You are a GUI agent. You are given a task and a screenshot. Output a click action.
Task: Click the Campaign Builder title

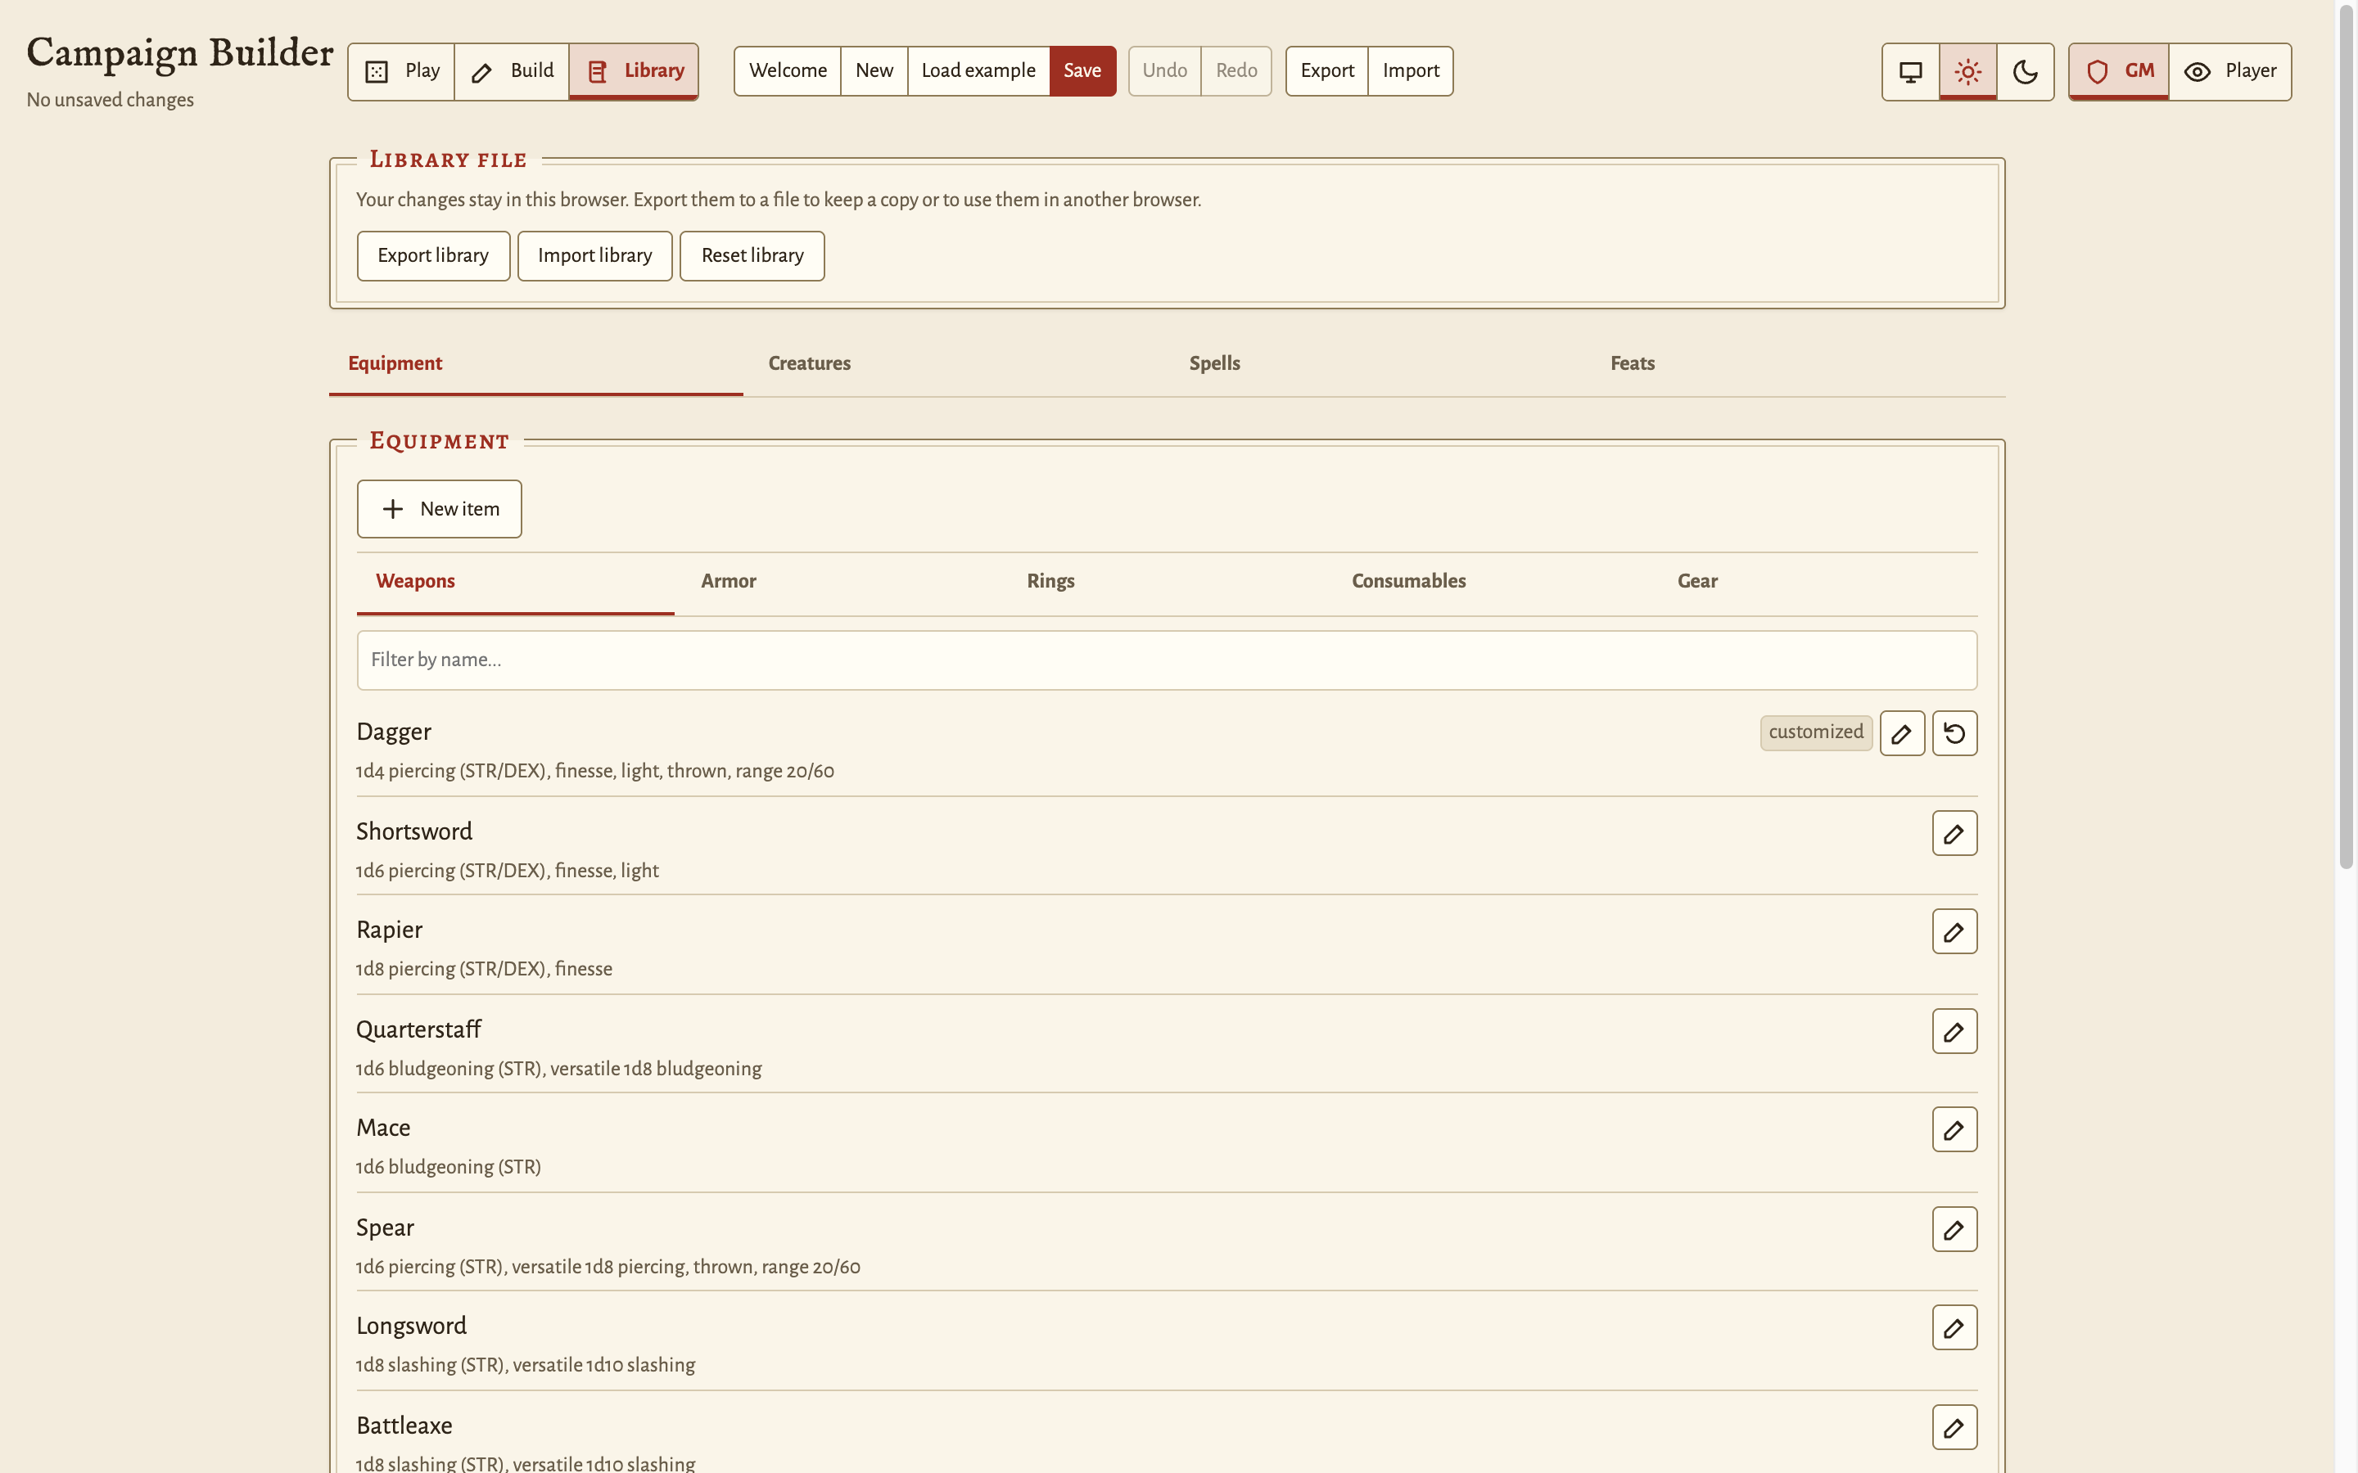(x=179, y=53)
